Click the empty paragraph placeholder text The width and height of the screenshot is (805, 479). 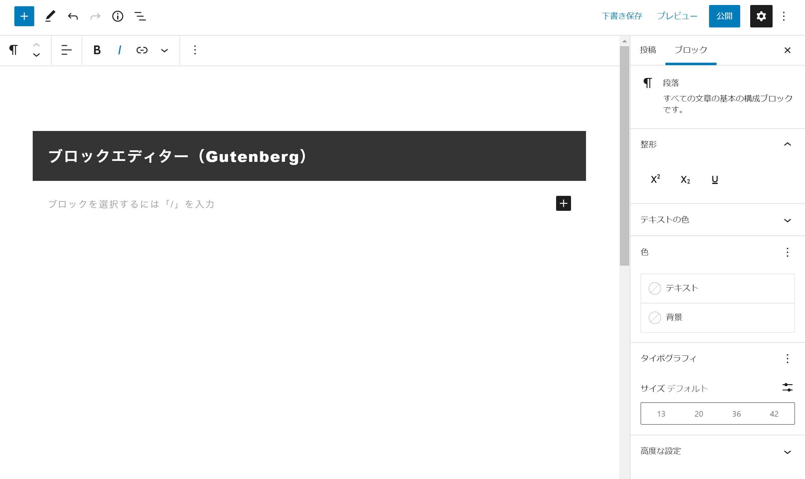[131, 204]
